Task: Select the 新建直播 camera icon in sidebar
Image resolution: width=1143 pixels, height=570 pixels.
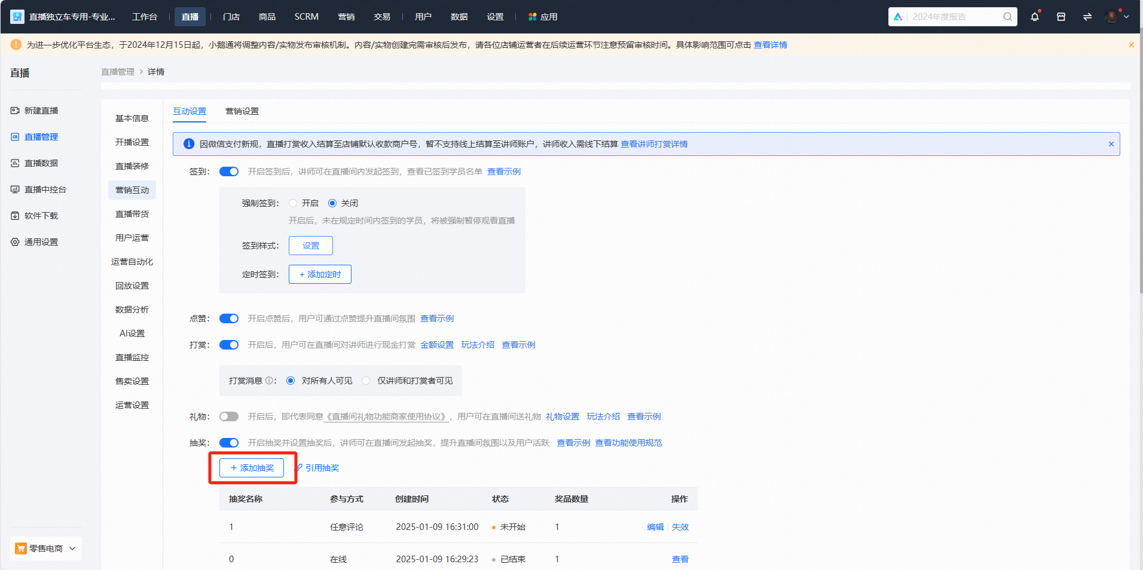Action: 15,111
